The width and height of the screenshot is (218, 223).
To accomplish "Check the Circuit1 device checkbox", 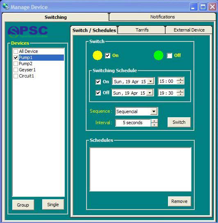I will [16, 76].
